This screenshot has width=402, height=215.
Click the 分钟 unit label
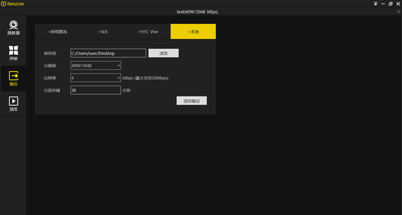click(126, 90)
